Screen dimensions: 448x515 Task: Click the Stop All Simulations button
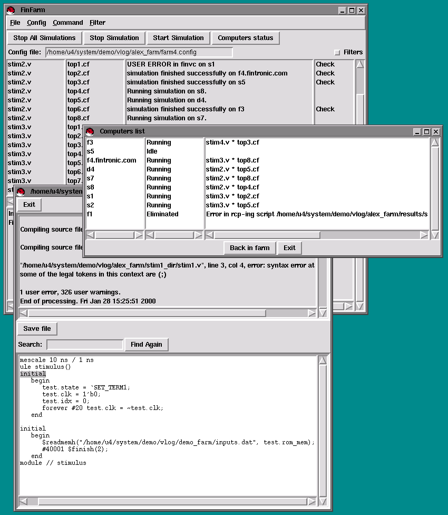point(44,38)
